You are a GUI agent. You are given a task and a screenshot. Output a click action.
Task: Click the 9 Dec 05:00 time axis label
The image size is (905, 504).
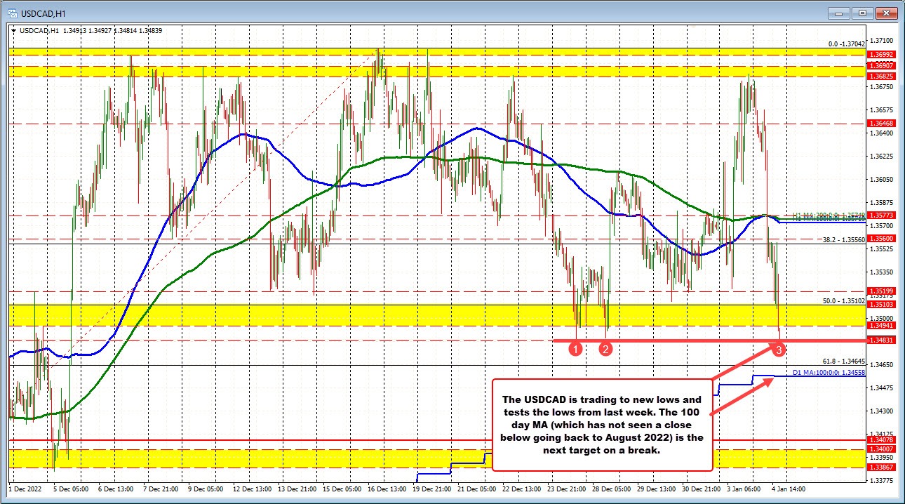205,489
